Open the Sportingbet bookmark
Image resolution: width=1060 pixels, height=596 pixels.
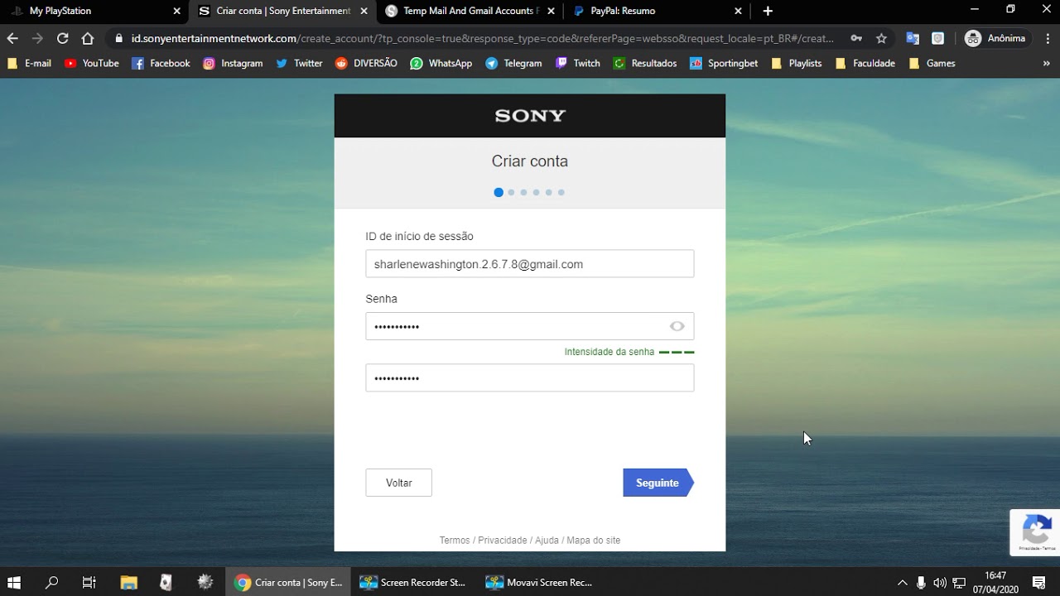click(724, 63)
